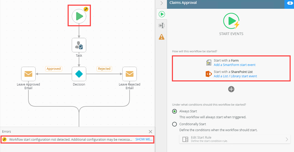This screenshot has height=152, width=294.
Task: Select the Decision diamond step
Action: [79, 74]
